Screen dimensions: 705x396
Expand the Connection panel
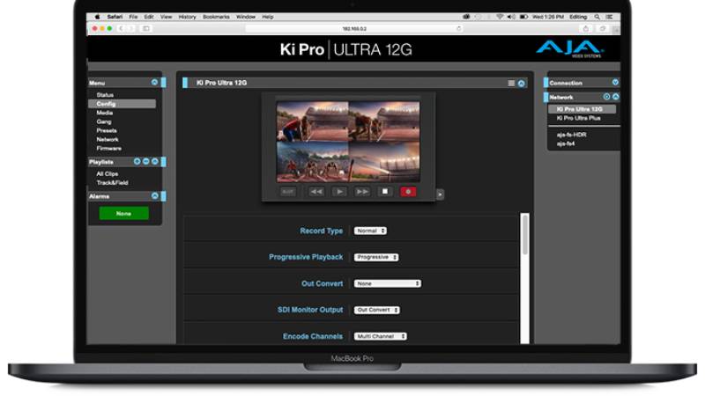tap(615, 83)
